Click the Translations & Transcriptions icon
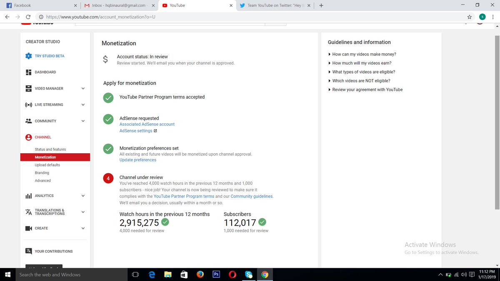500x281 pixels. click(29, 212)
